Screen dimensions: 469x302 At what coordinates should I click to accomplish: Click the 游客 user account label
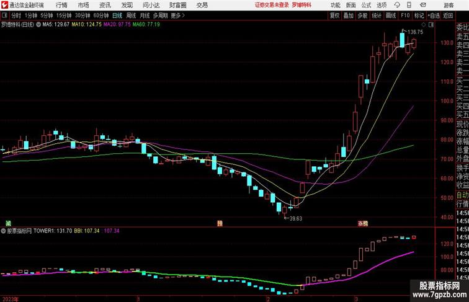[449, 5]
